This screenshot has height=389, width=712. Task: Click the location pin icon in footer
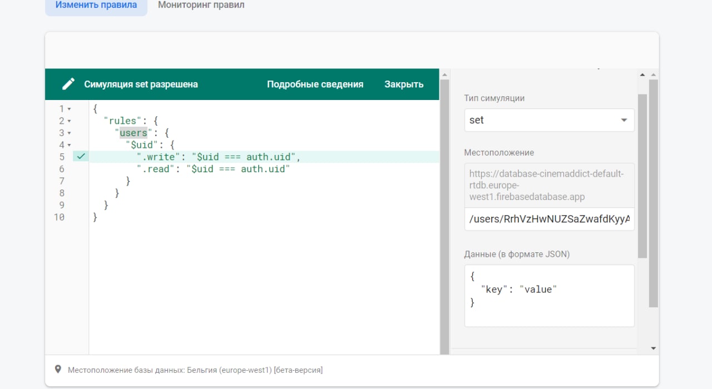[58, 370]
